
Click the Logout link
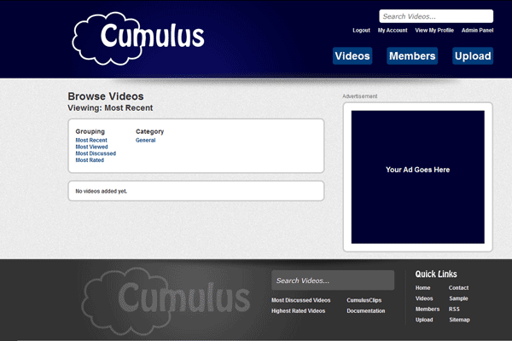point(361,31)
